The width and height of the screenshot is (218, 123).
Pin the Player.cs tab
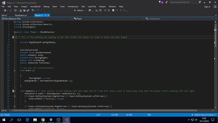point(45,15)
